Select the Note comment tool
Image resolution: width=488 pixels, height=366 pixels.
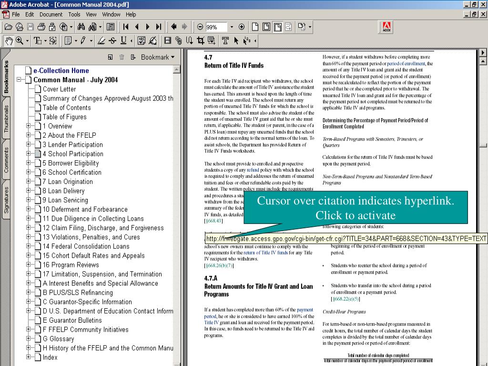click(x=68, y=41)
